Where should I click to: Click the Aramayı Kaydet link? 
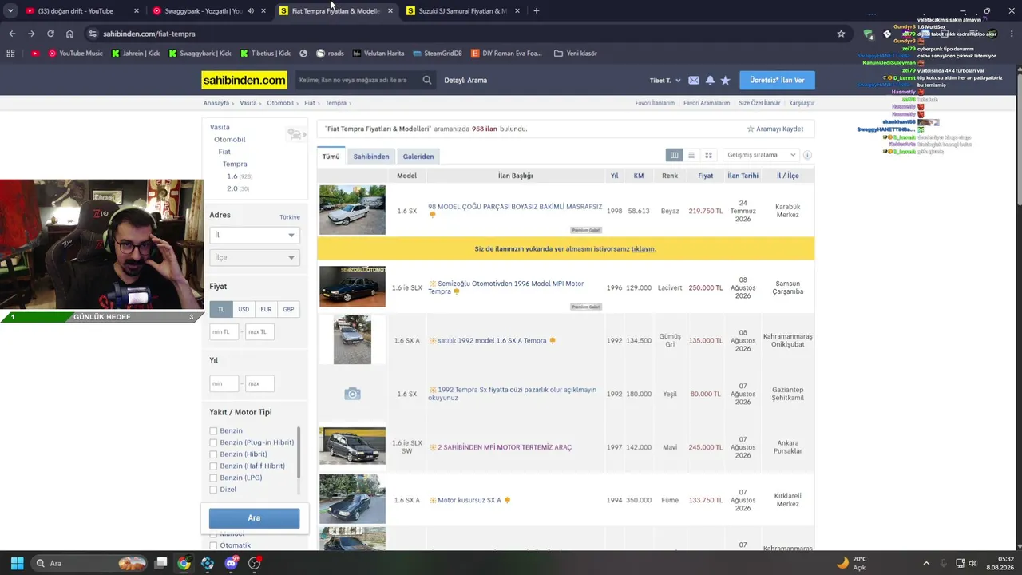pyautogui.click(x=780, y=129)
